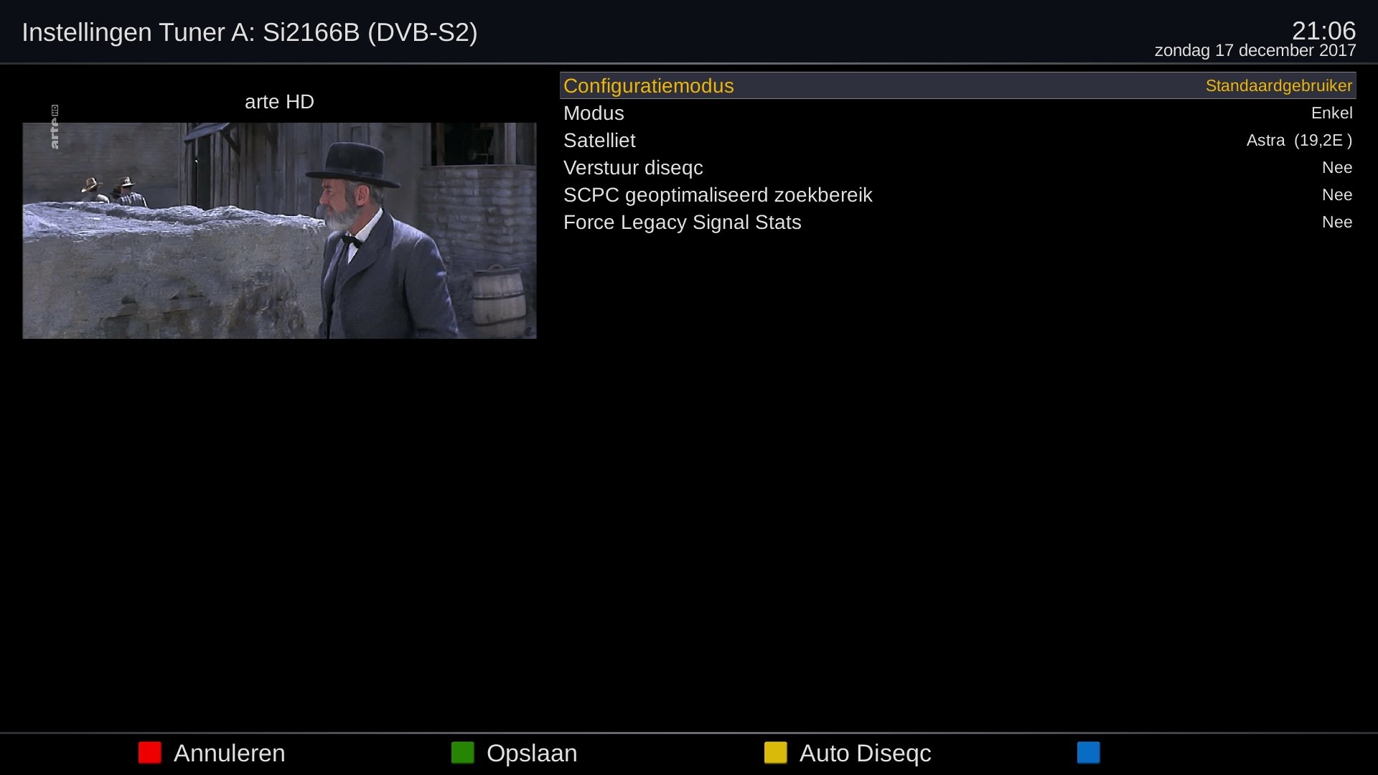1378x775 pixels.
Task: Click the Annuleren label
Action: 229,753
